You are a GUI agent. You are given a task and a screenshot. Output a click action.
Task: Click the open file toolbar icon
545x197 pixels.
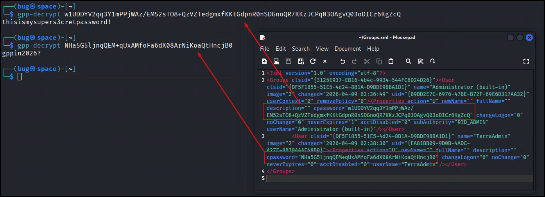tap(276, 61)
